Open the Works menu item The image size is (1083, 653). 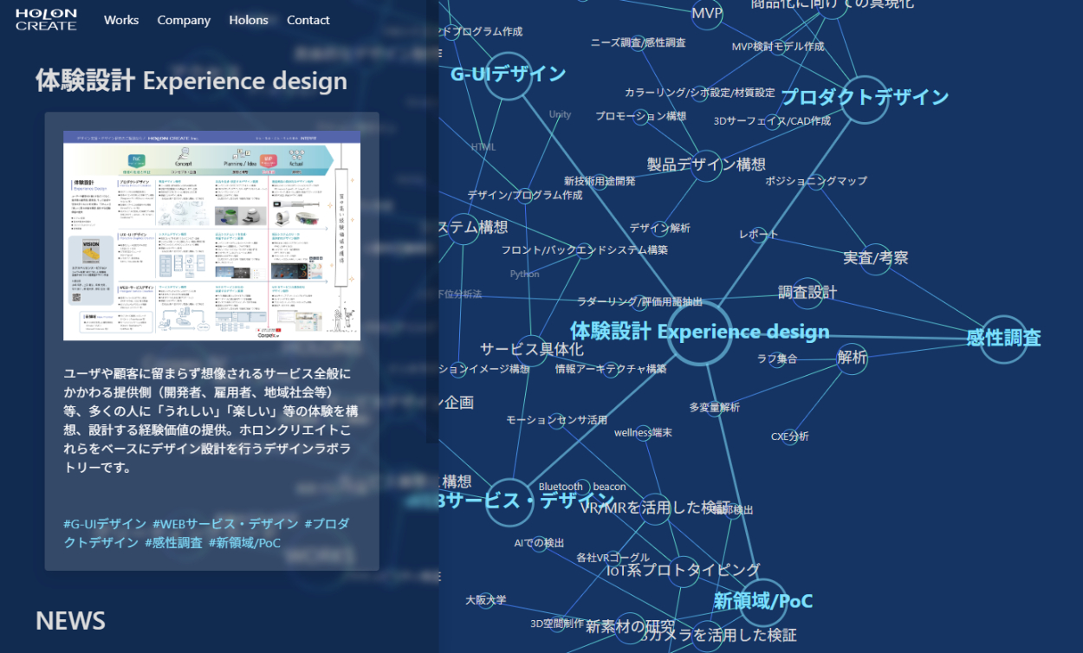[x=121, y=20]
